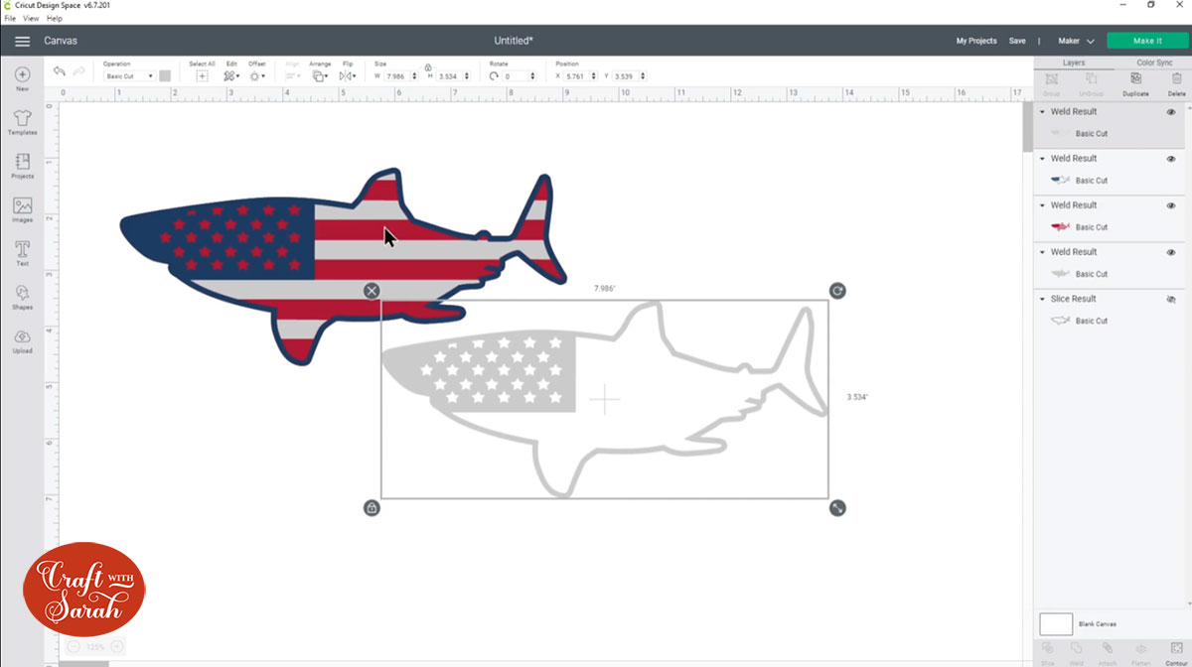This screenshot has width=1192, height=667.
Task: Collapse the Slice Result layer group
Action: tap(1042, 299)
